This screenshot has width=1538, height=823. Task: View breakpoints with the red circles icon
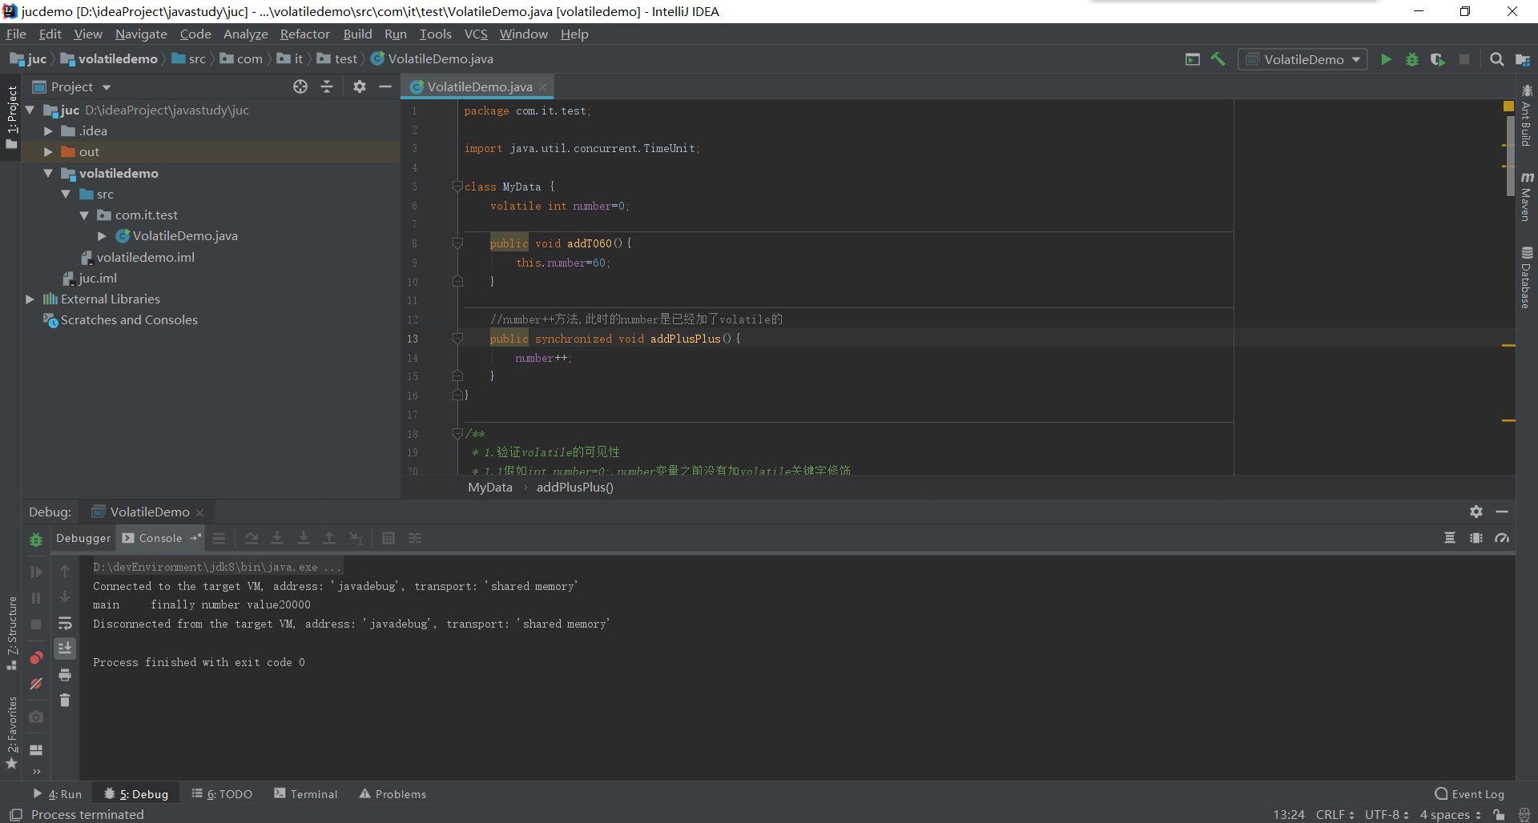coord(36,658)
